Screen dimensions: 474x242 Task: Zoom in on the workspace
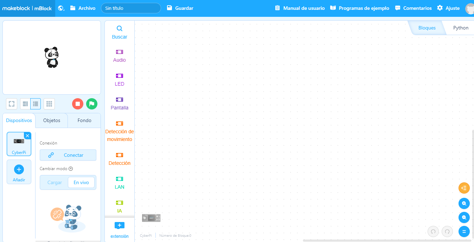point(464,203)
